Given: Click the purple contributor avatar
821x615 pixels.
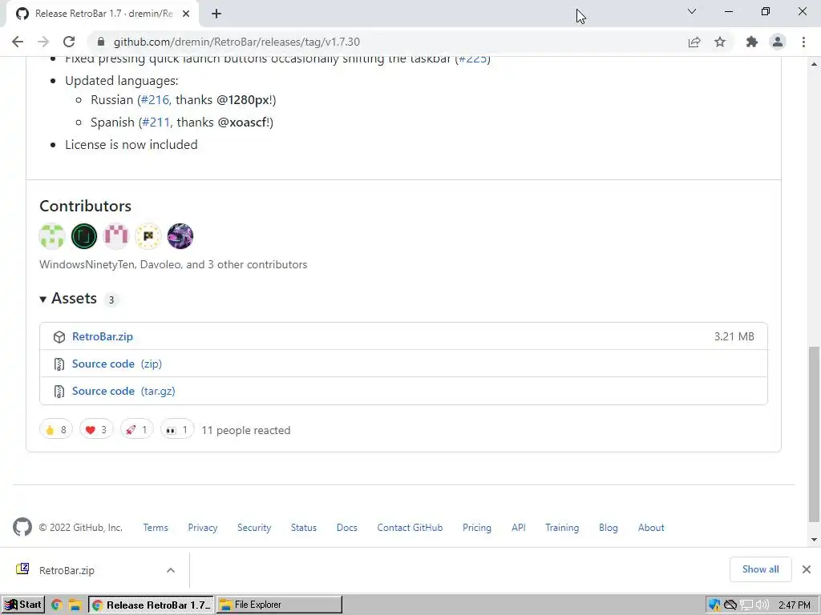Looking at the screenshot, I should click(x=180, y=236).
